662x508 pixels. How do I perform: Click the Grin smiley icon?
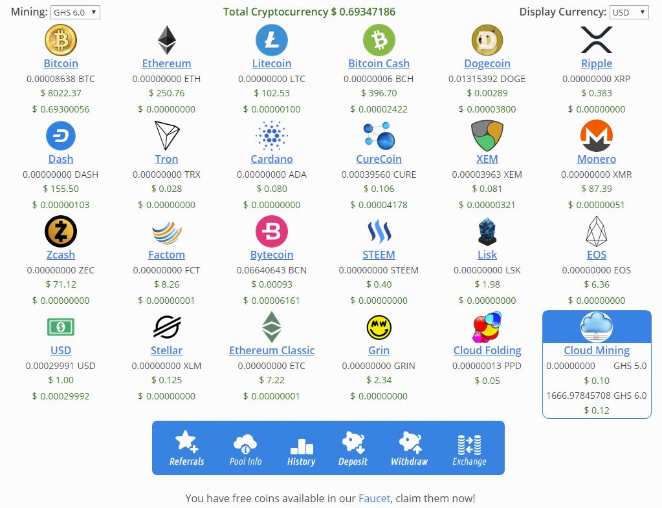tap(379, 327)
